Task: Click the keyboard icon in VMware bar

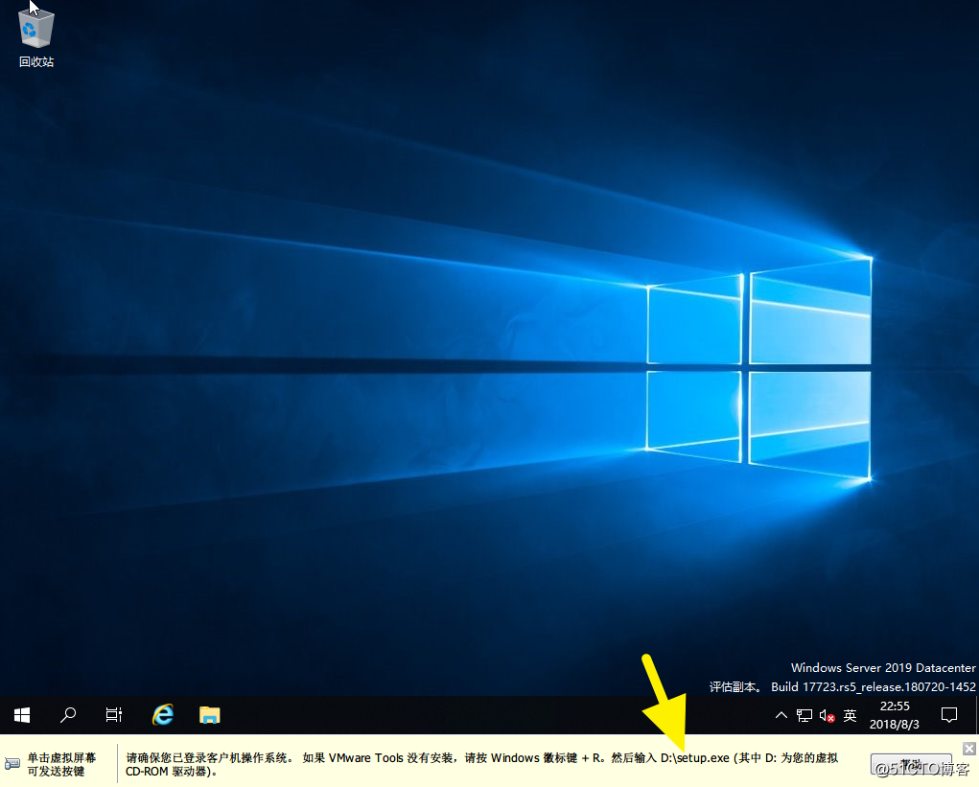Action: point(12,763)
